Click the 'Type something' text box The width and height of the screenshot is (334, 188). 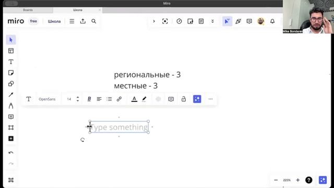click(120, 127)
